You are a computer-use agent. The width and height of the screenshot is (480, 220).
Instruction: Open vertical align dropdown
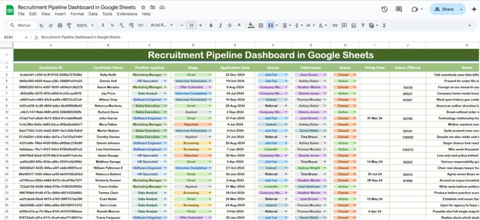point(299,25)
